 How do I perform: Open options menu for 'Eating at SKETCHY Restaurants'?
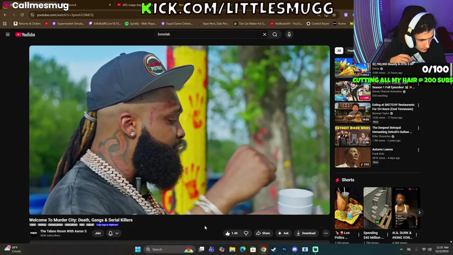click(418, 105)
